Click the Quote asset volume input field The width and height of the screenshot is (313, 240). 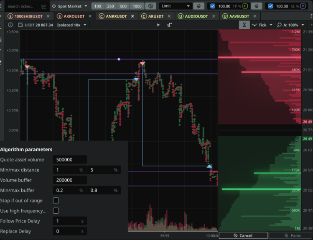pos(70,160)
